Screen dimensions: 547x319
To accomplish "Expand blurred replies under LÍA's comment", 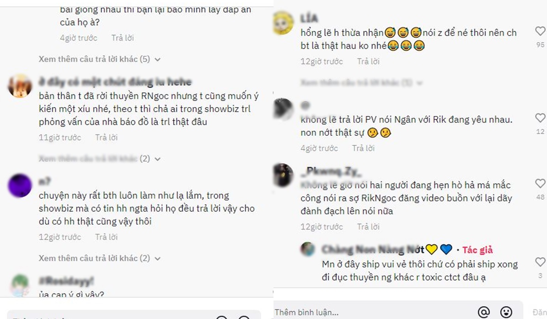I will (361, 83).
